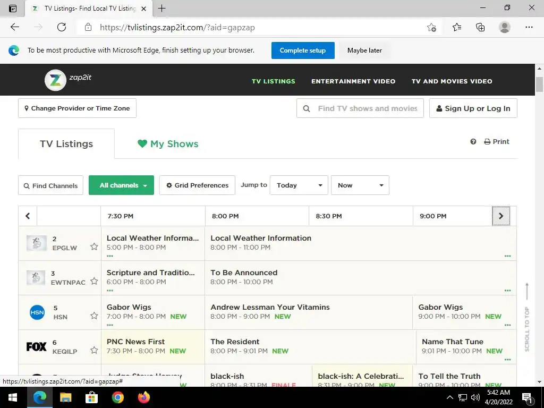Open the All channels dropdown

pyautogui.click(x=121, y=185)
